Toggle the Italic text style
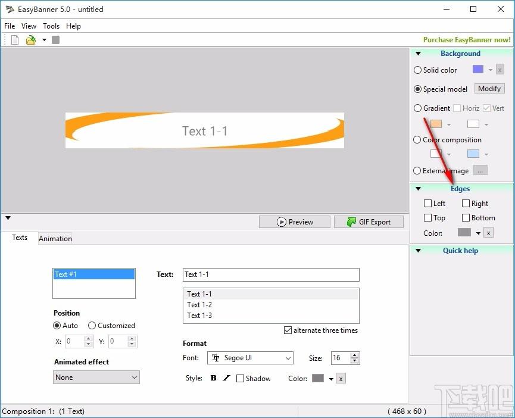Viewport: 515px width, 418px height. click(226, 378)
